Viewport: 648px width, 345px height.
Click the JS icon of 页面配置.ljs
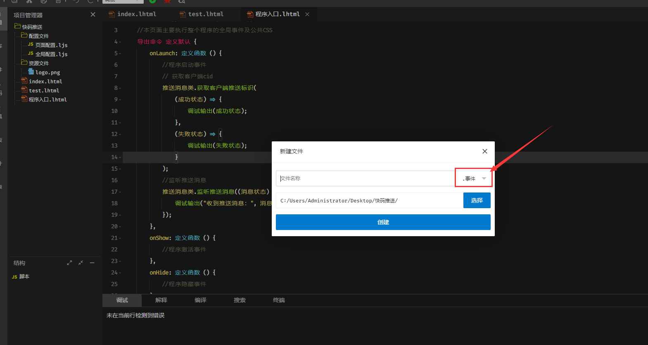point(31,44)
